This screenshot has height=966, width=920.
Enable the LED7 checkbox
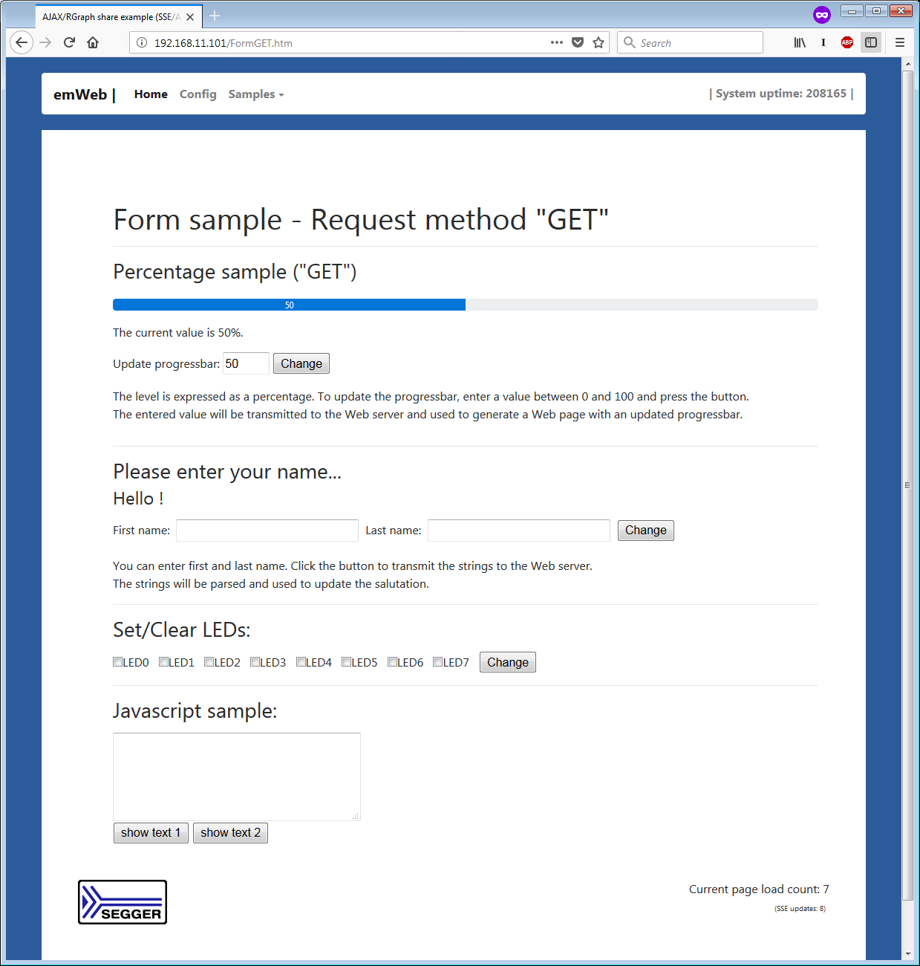tap(438, 662)
